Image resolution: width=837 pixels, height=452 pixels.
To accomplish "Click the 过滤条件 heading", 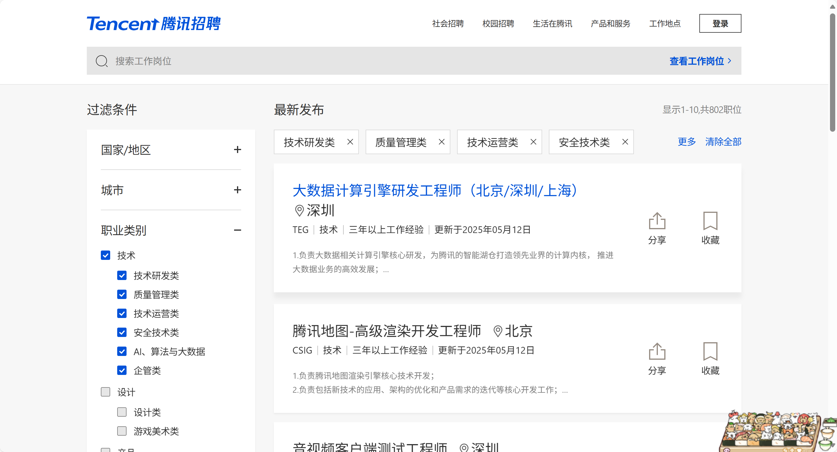I will 112,110.
